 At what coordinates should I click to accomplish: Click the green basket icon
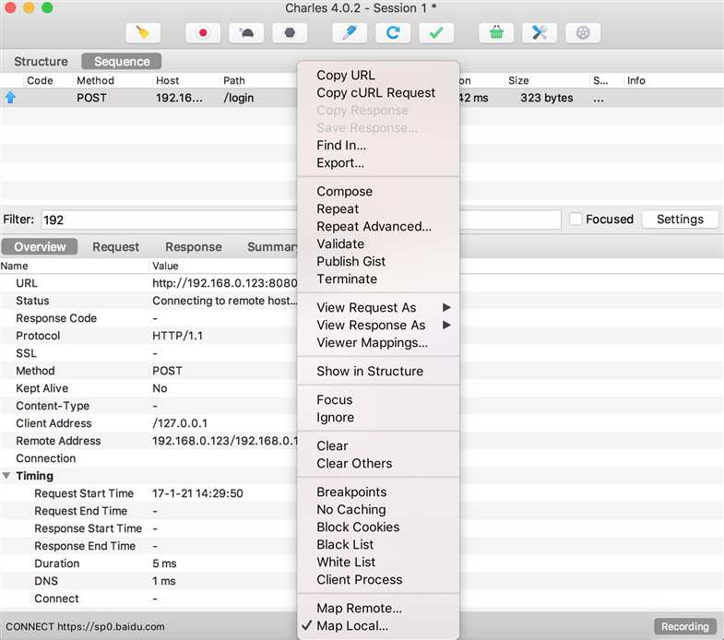496,33
